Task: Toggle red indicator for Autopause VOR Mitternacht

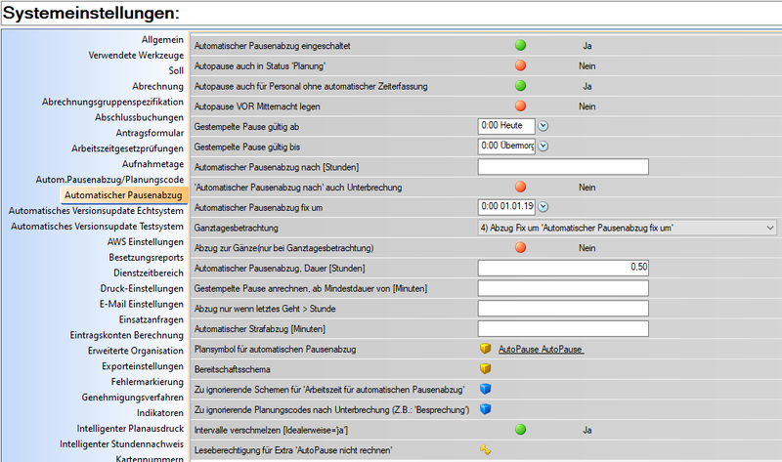Action: [521, 105]
